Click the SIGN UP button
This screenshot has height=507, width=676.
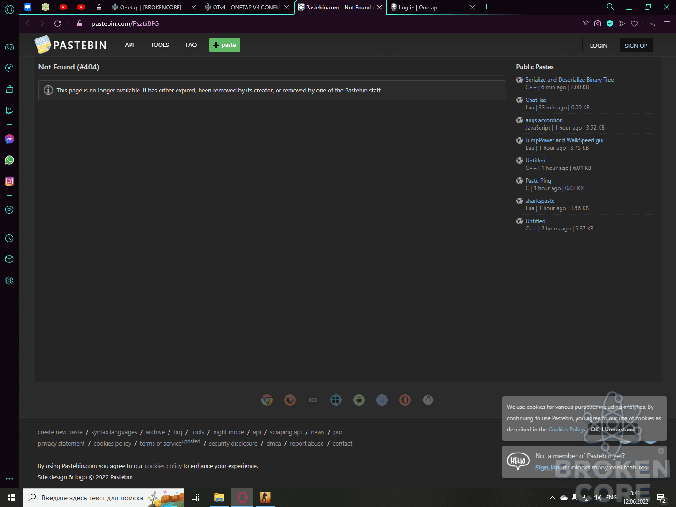636,46
